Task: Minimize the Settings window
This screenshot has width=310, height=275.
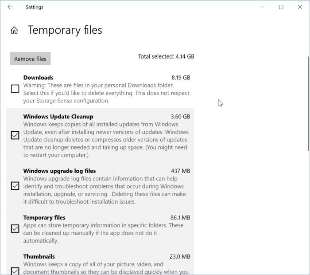Action: coord(262,7)
